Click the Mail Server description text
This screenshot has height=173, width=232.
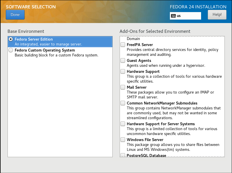point(170,95)
